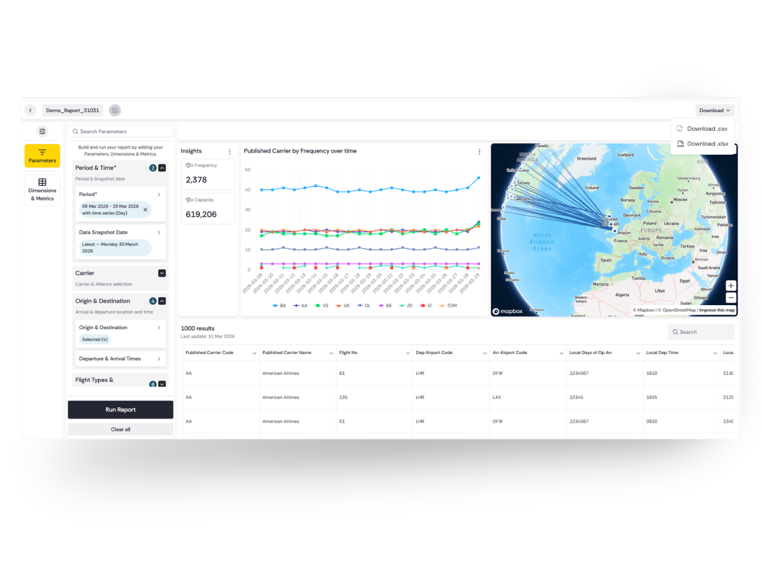762x571 pixels.
Task: Open the Published Carrier Name column dropdown
Action: pyautogui.click(x=331, y=353)
